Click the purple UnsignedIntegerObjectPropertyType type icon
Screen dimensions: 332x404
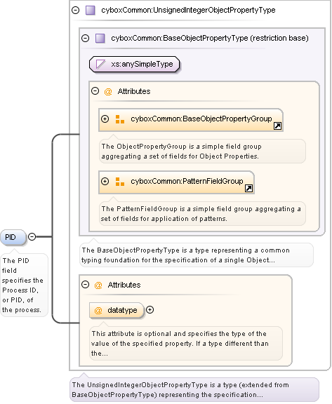pyautogui.click(x=91, y=11)
